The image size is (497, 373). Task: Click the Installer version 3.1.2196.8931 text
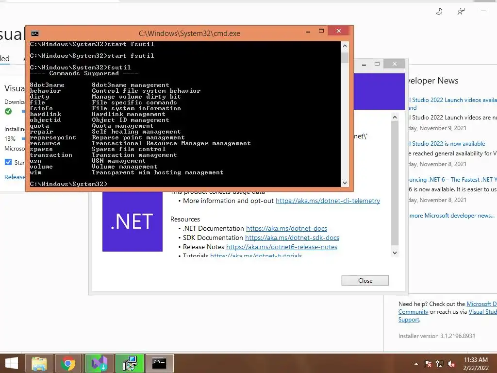click(437, 336)
